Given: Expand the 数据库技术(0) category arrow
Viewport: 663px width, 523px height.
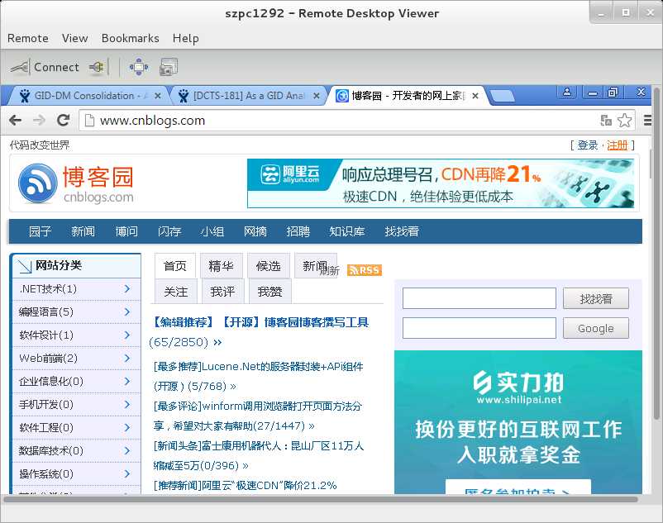Looking at the screenshot, I should 127,451.
